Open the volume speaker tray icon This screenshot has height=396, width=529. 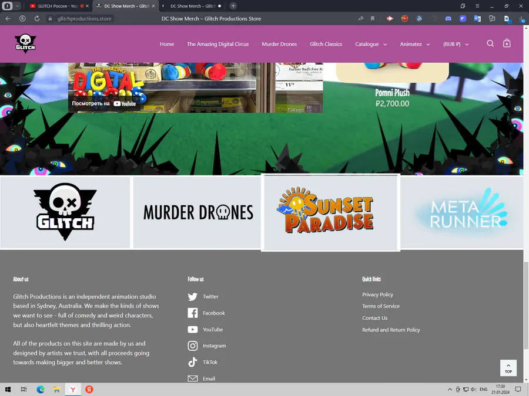[x=473, y=390]
